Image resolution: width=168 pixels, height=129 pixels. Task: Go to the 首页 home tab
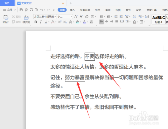pyautogui.click(x=7, y=3)
